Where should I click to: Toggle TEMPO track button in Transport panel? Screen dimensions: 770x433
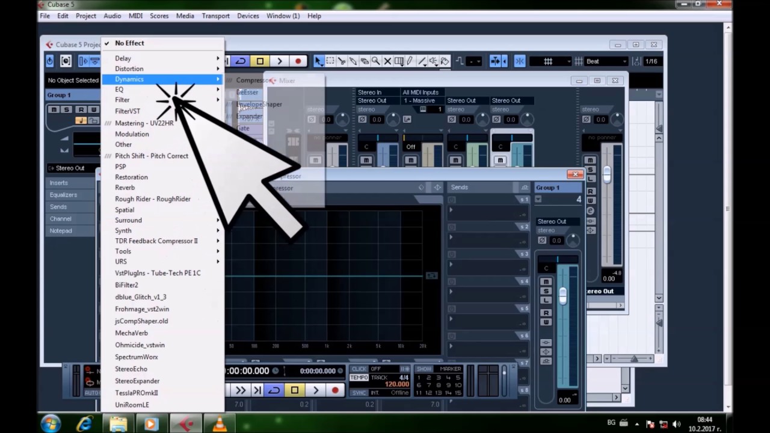(359, 378)
